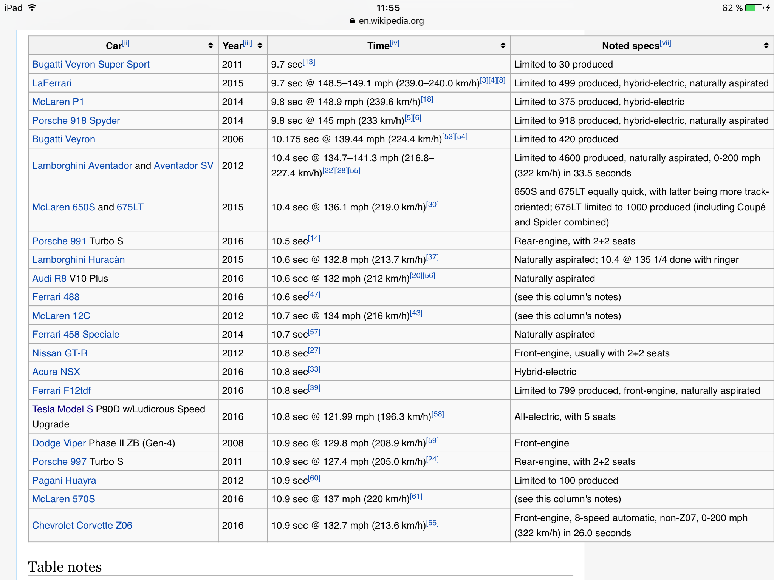Sort table by Noted specs arrows
Screen dimensions: 774x580
click(x=766, y=46)
